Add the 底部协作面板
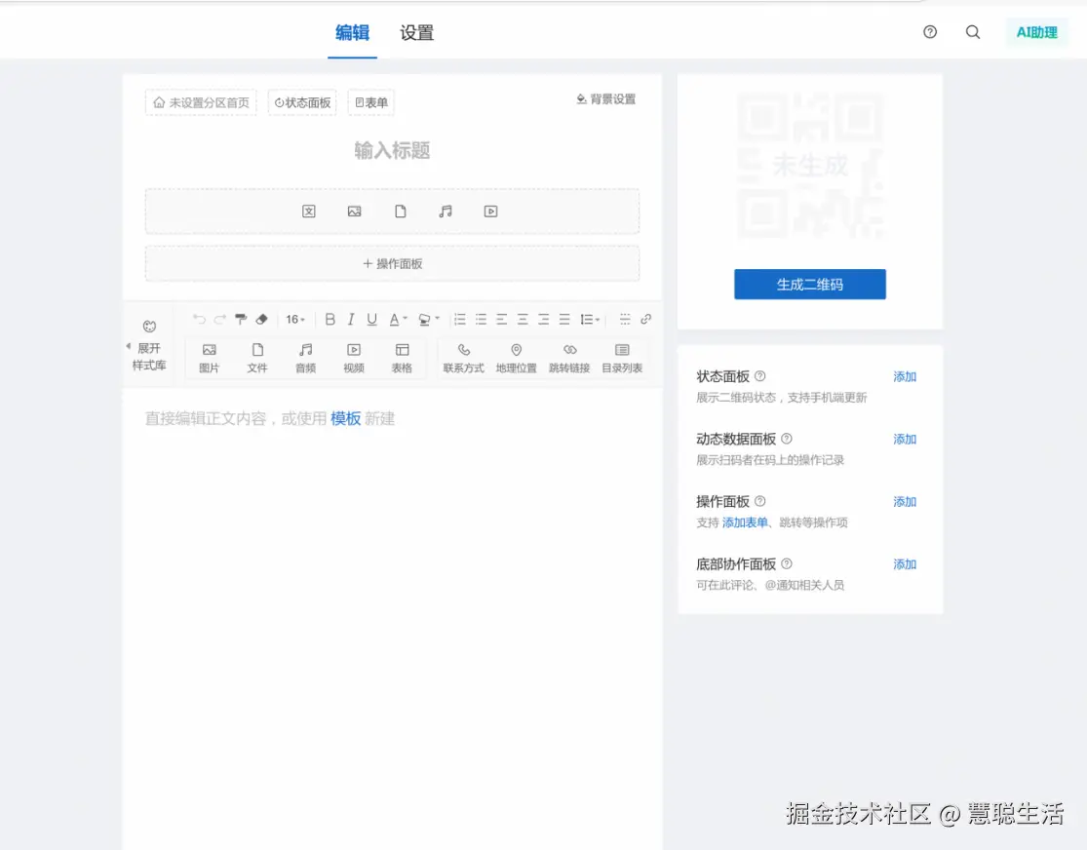Image resolution: width=1087 pixels, height=850 pixels. [x=905, y=563]
